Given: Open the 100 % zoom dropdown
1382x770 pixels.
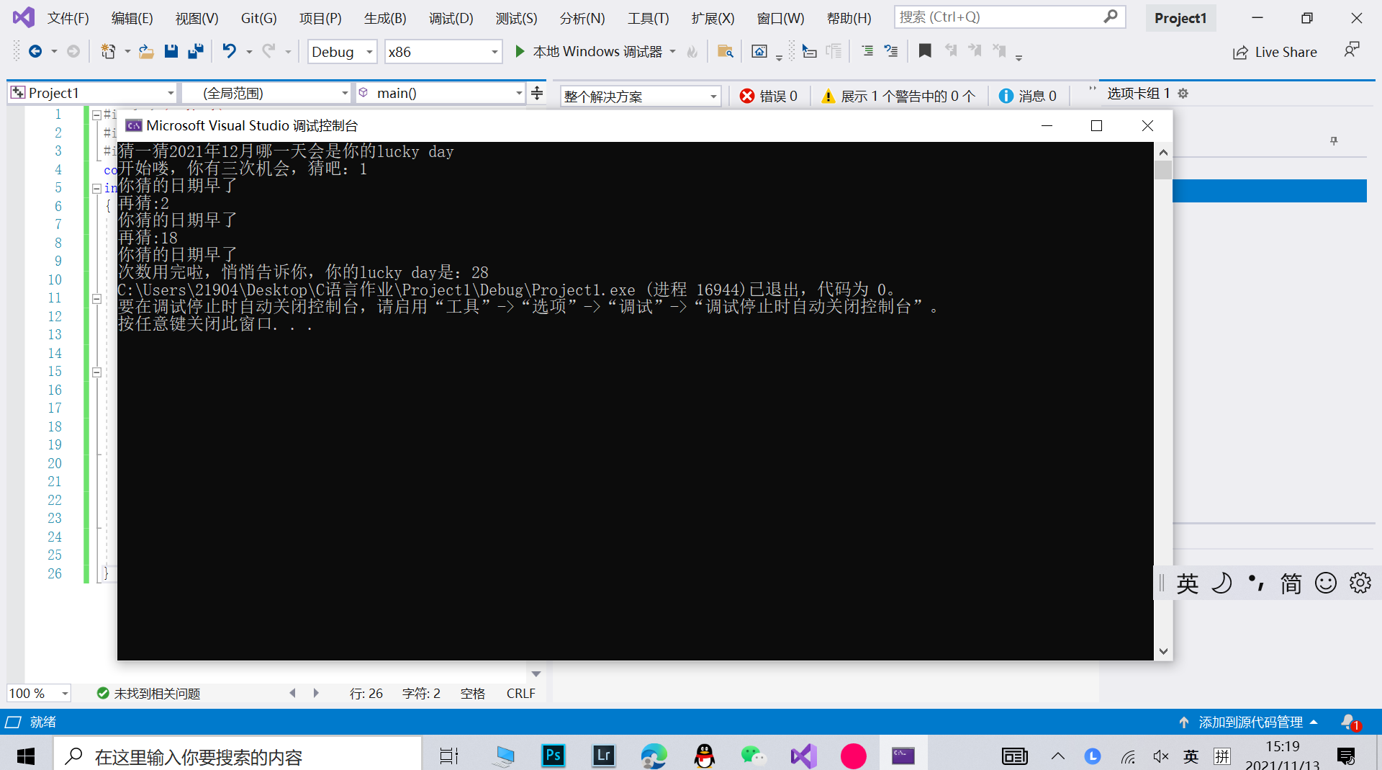Looking at the screenshot, I should point(39,693).
